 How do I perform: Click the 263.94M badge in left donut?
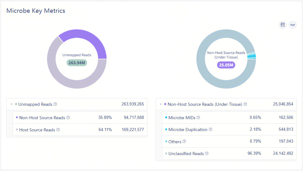click(x=77, y=63)
